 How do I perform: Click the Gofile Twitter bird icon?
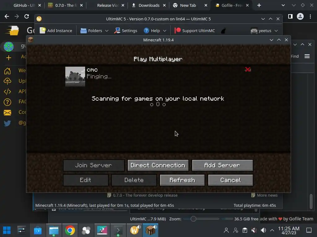(7, 123)
